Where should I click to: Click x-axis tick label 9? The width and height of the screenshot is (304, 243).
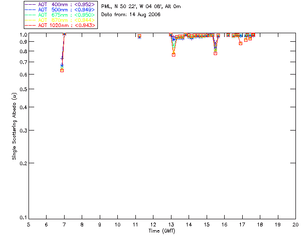point(100,224)
